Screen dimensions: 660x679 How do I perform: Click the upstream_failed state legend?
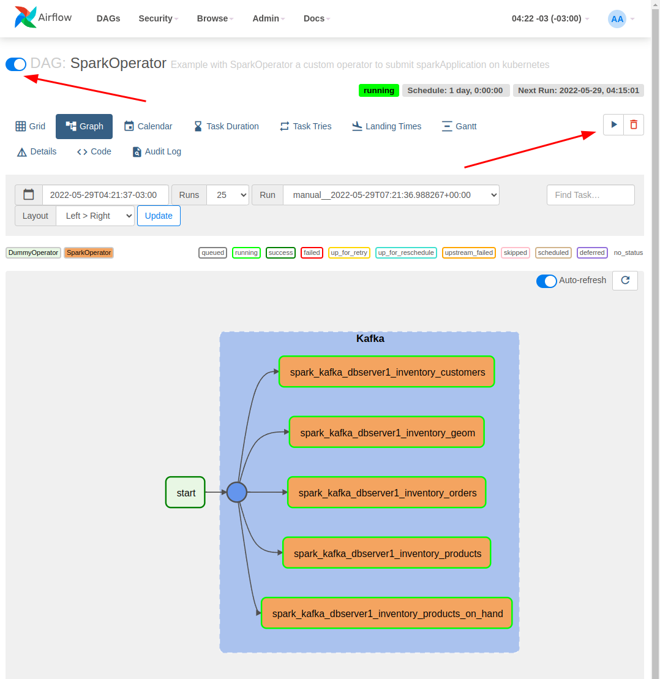[469, 253]
